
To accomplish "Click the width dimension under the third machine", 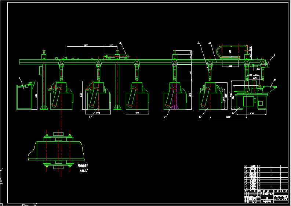I will tap(137, 113).
